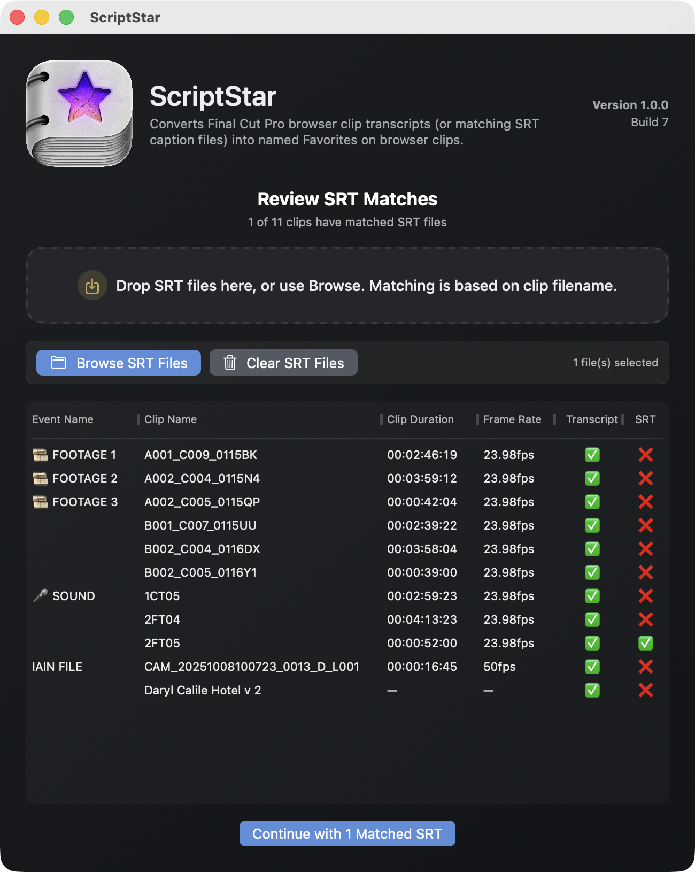Sort by the Clip Duration column header
Screen dimensions: 695x872
[x=420, y=419]
